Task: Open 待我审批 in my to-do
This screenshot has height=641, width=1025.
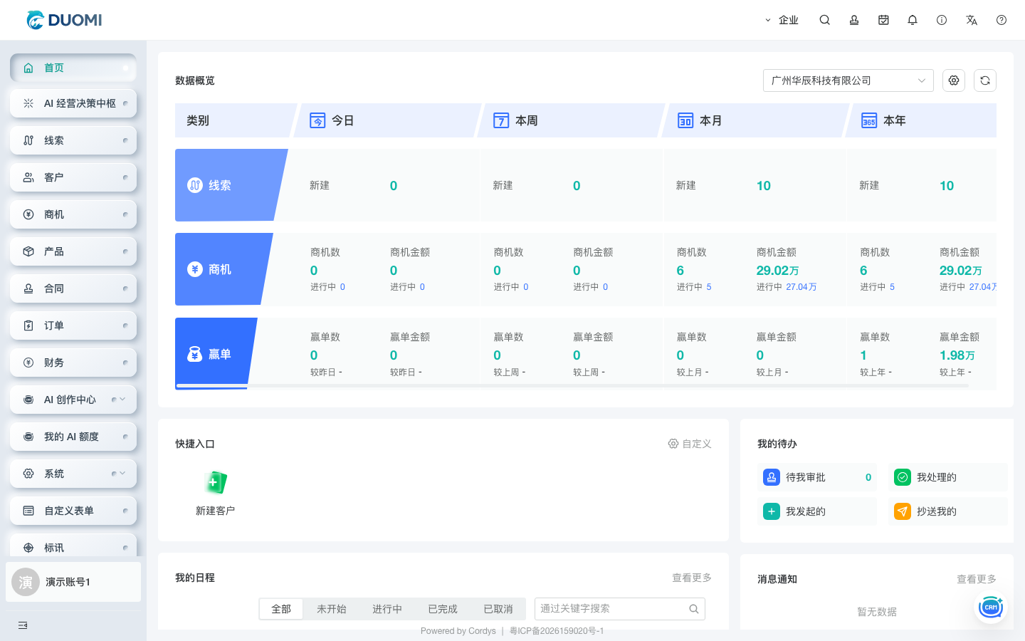Action: 817,477
